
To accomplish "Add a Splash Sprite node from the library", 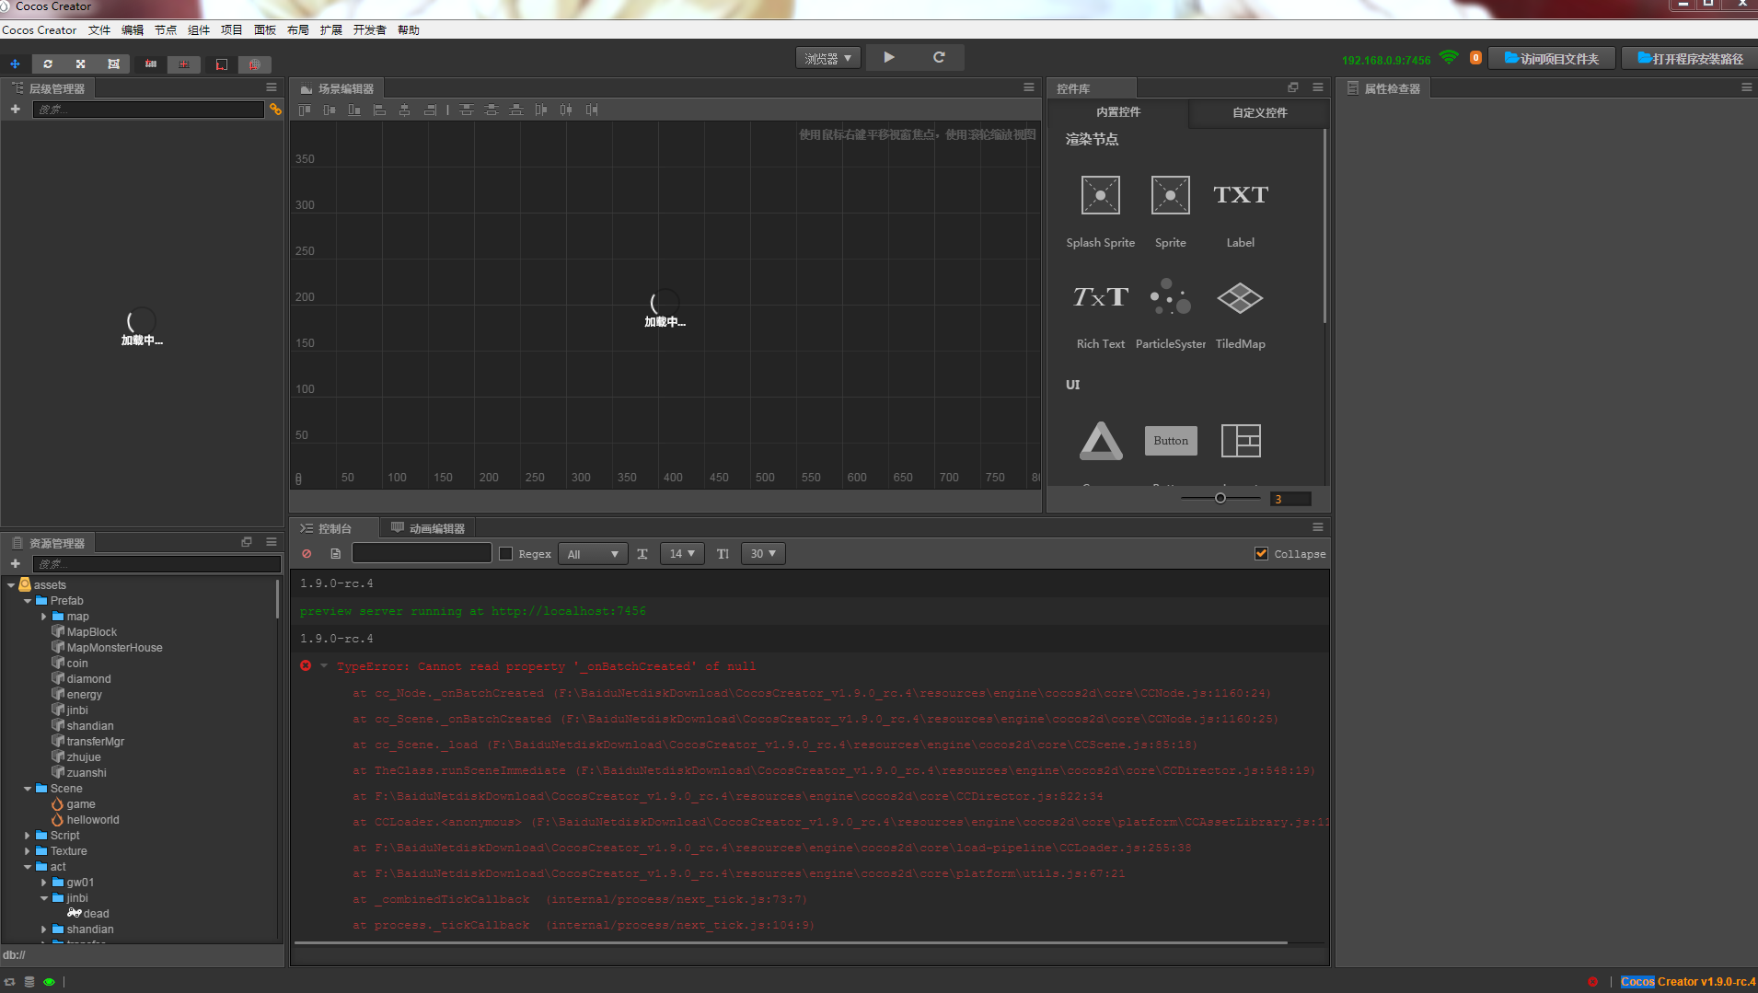I will [x=1101, y=195].
